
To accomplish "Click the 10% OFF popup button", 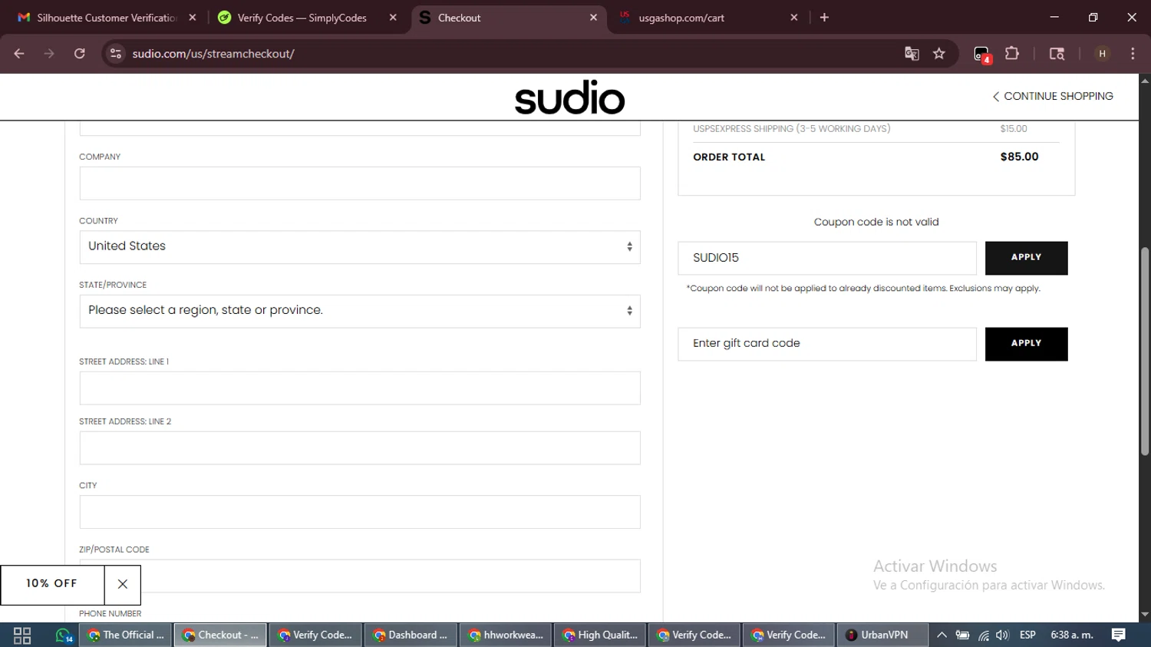I will (x=52, y=584).
